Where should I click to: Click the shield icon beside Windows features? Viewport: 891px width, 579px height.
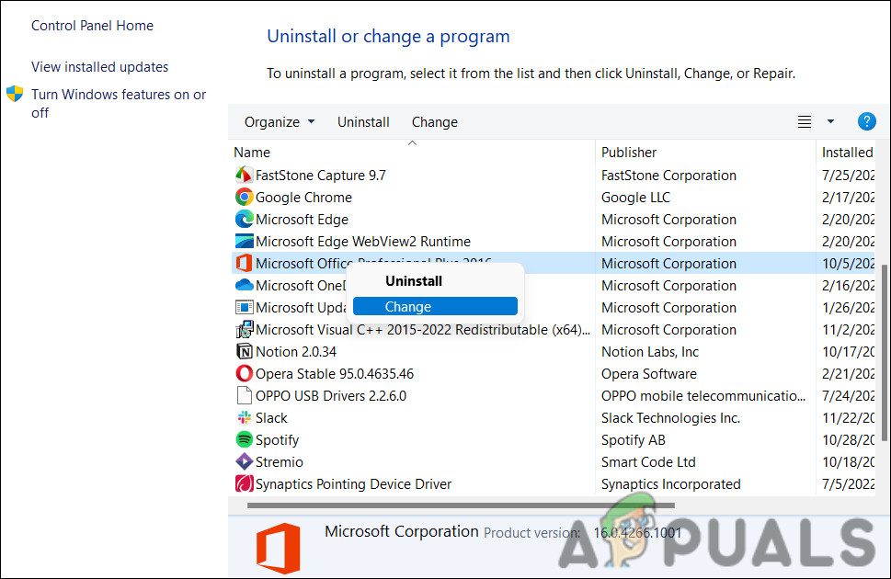[14, 93]
